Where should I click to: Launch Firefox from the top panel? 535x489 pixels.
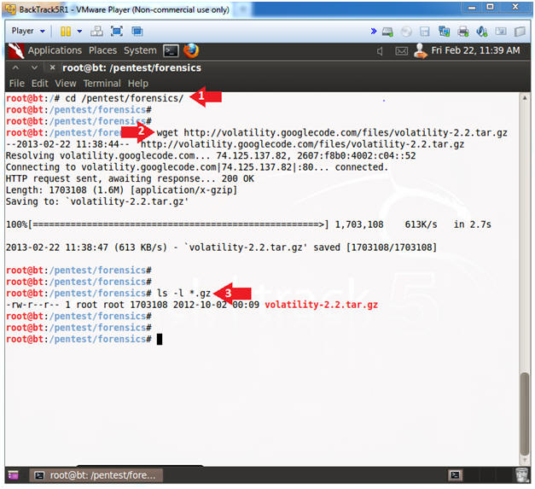coord(191,51)
